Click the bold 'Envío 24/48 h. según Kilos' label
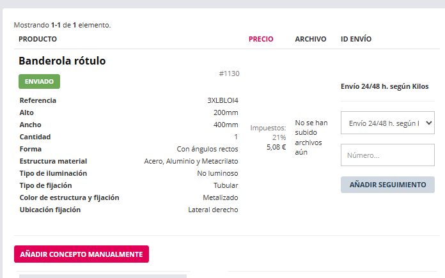445x278 pixels. 384,86
